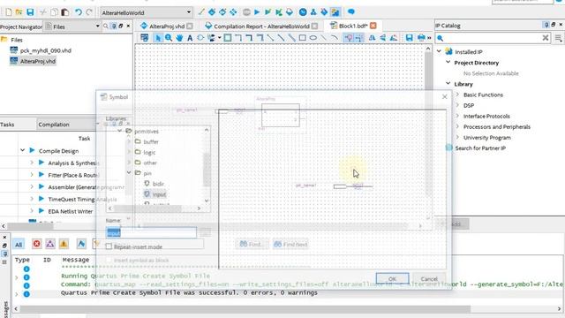
Task: Collapse the Installed IP tree
Action: pos(440,51)
